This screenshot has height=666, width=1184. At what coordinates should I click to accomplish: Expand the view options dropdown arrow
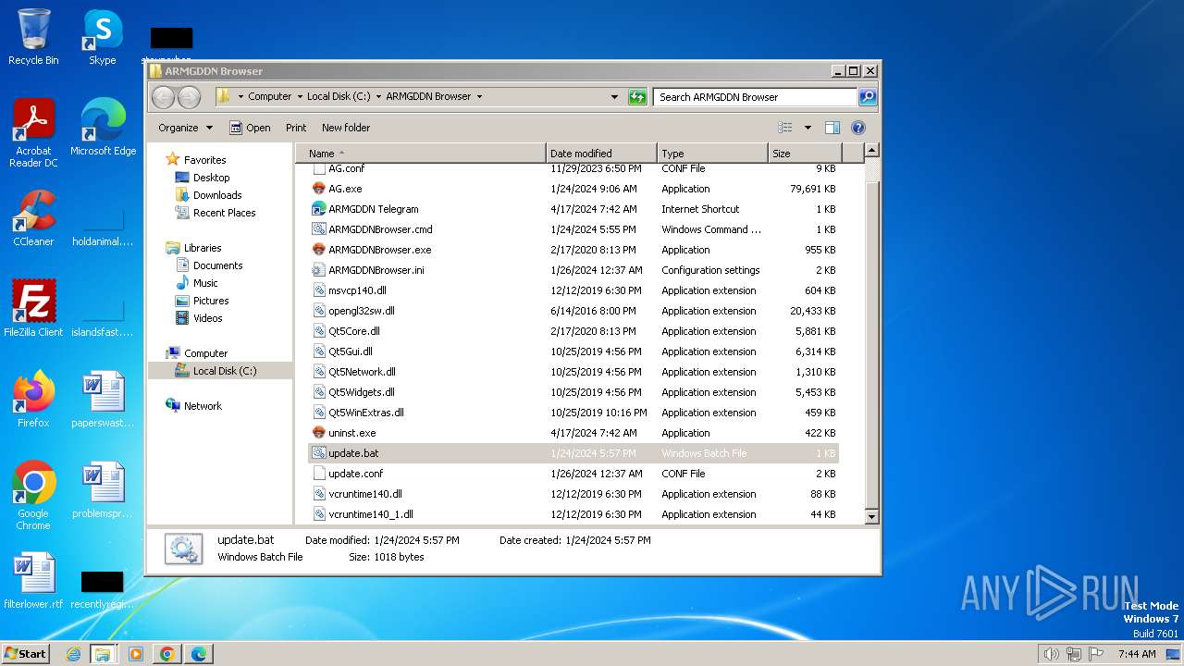(x=808, y=128)
